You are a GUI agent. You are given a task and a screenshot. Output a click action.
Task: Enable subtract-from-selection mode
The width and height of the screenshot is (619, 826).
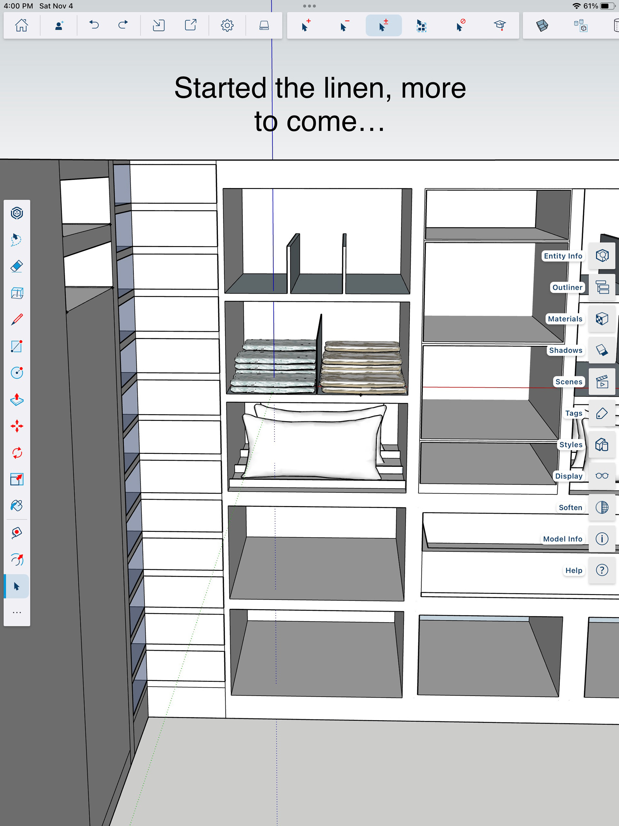click(x=345, y=25)
